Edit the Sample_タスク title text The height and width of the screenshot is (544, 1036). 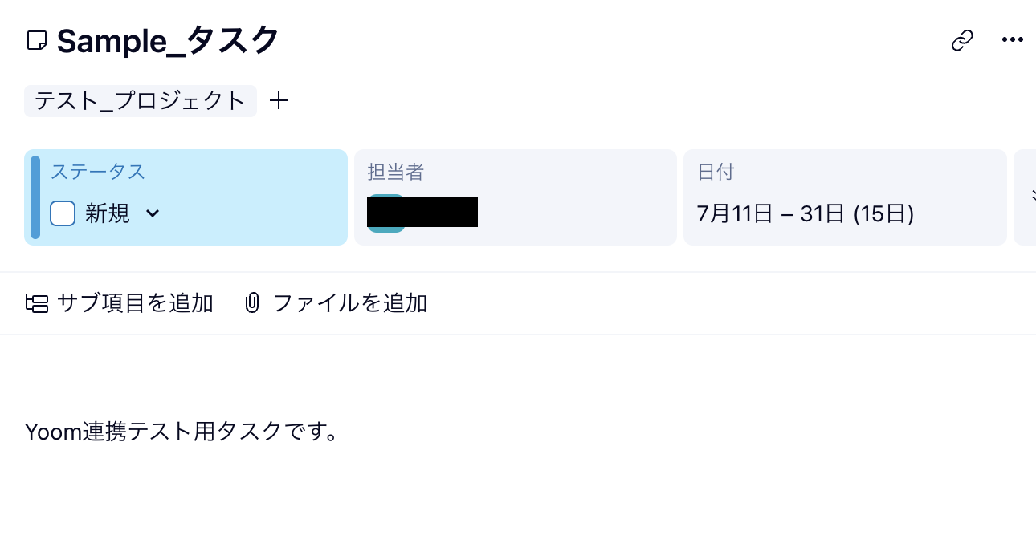(x=168, y=40)
